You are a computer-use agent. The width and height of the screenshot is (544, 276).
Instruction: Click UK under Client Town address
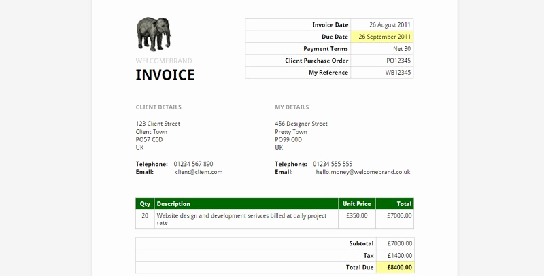pos(139,148)
